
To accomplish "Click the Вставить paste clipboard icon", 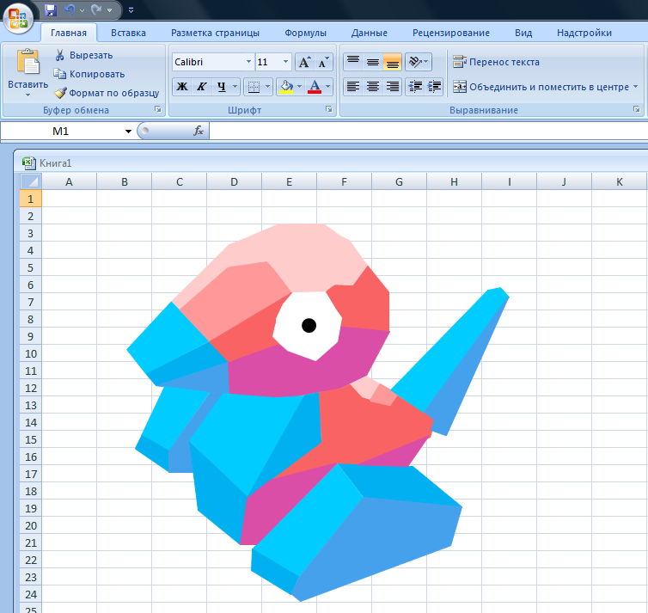I will coord(28,62).
